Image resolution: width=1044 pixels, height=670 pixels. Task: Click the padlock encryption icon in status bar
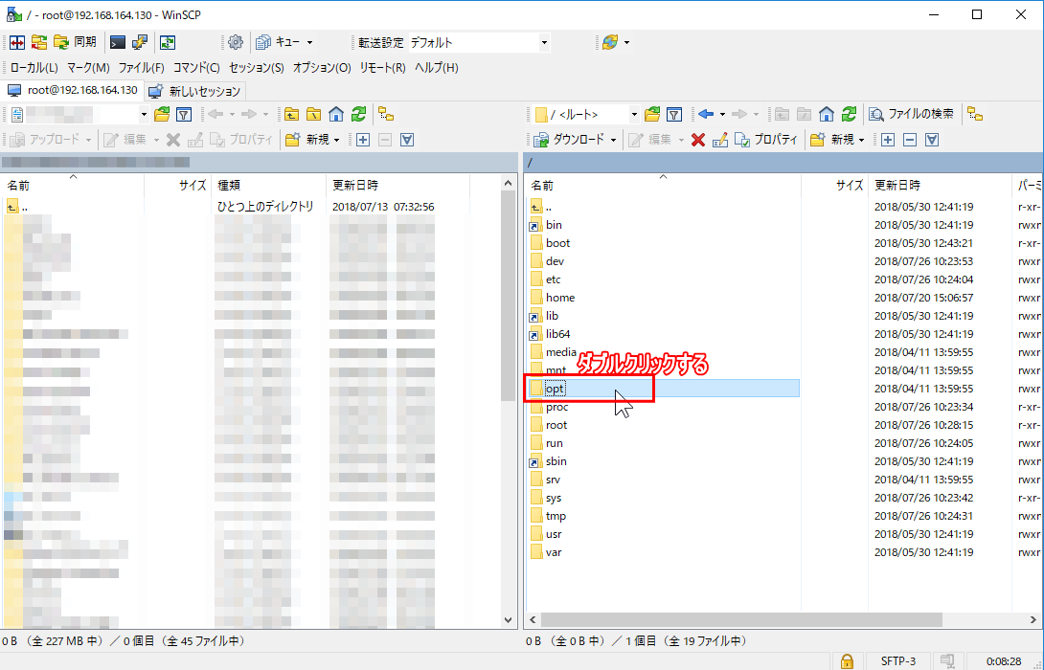tap(847, 661)
